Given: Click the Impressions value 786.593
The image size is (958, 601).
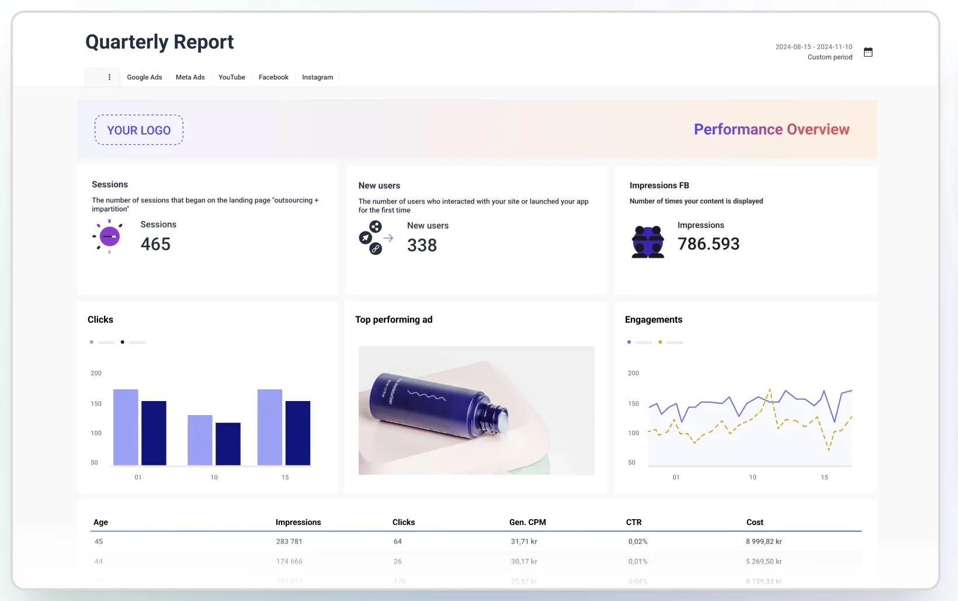Looking at the screenshot, I should tap(709, 244).
